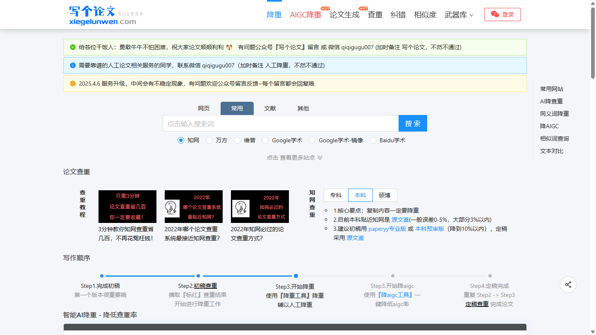
Task: Open the 3分钟教你知网查重 video thumbnail
Action: [x=127, y=206]
